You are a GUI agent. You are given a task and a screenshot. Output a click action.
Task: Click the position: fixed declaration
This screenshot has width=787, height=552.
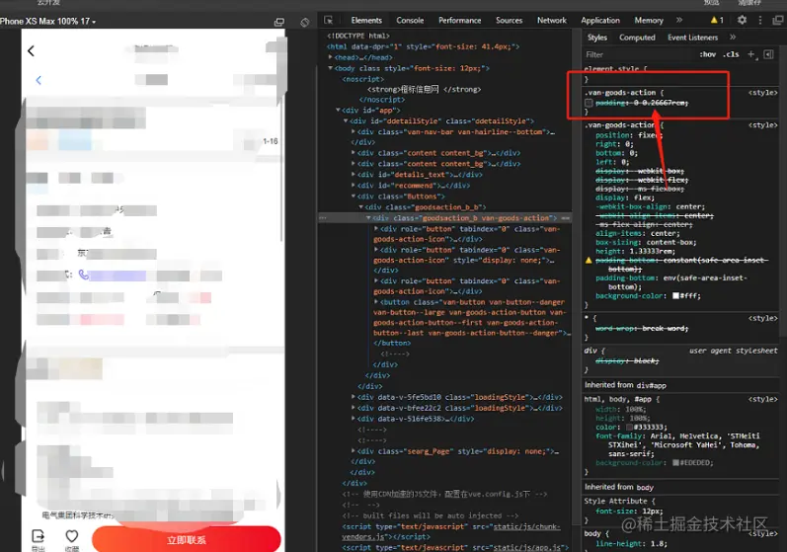pos(629,135)
